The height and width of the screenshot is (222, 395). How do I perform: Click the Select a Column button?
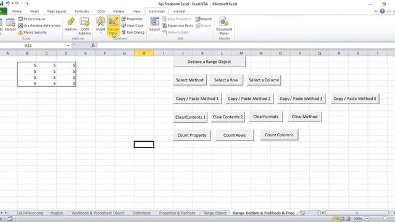(x=264, y=80)
